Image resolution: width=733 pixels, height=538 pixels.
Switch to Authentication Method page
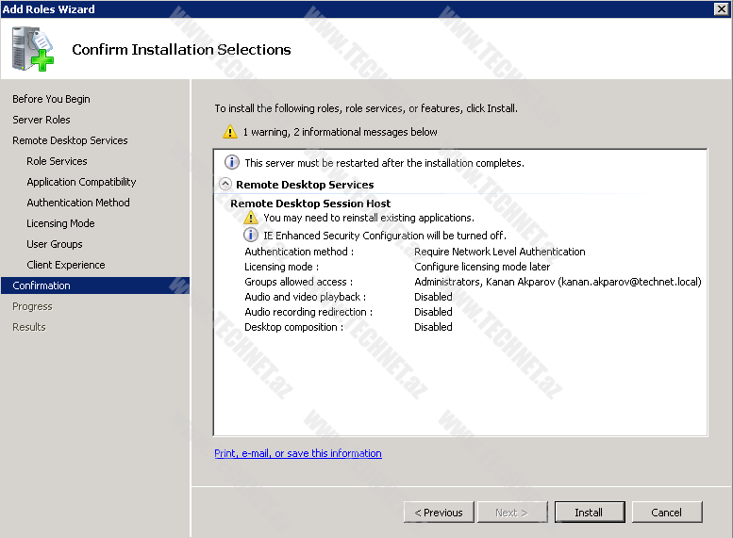pos(78,203)
